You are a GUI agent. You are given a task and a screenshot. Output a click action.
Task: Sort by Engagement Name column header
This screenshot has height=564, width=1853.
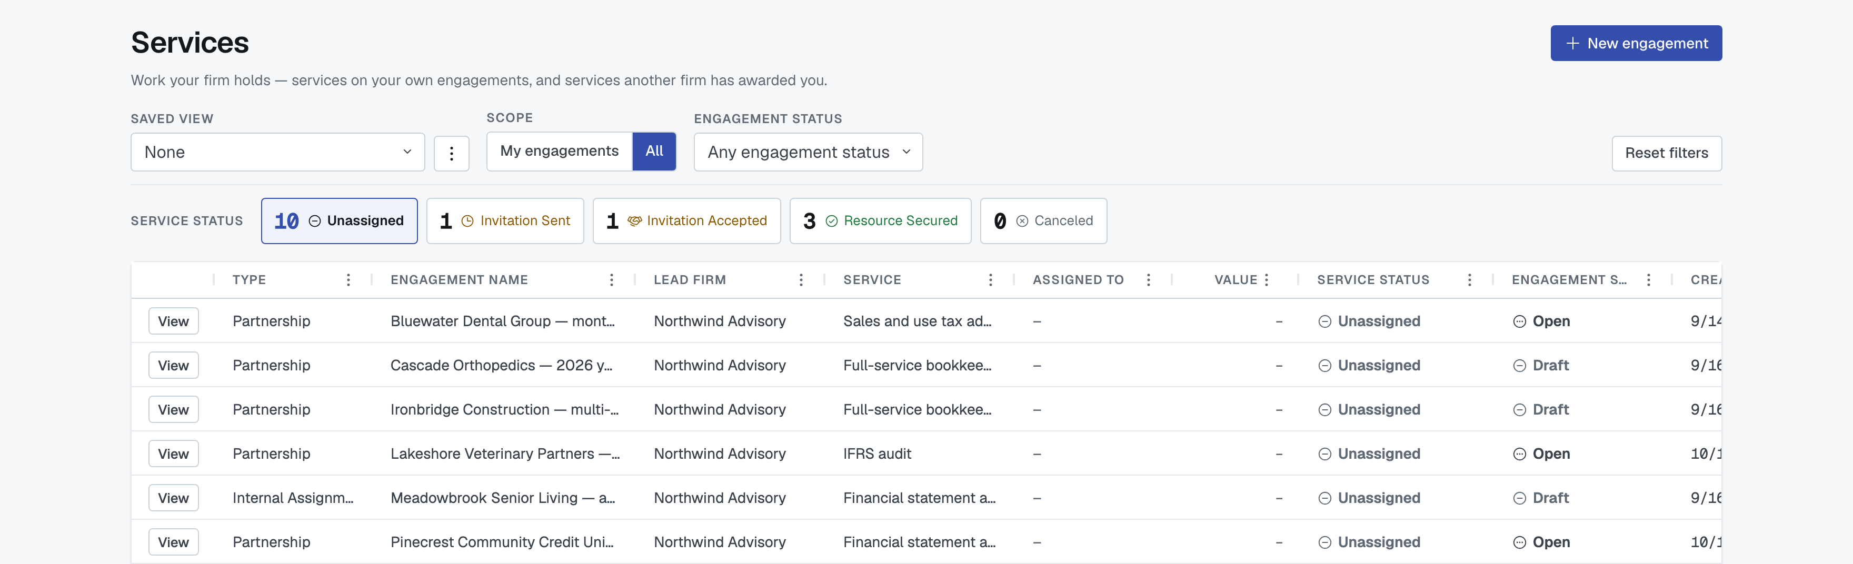coord(459,280)
